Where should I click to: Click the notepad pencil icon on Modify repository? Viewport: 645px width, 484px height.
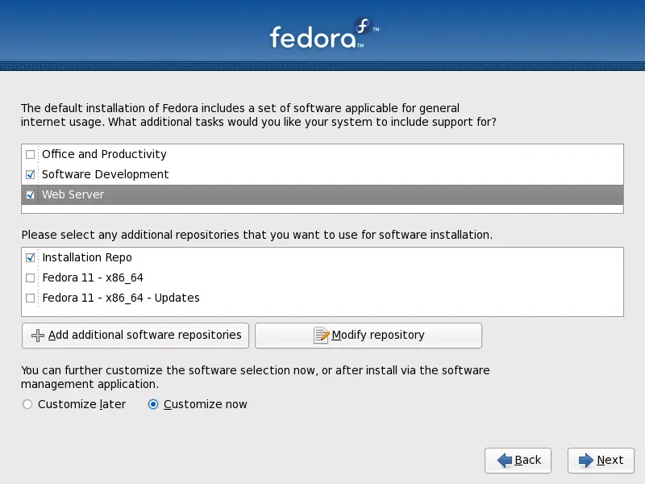[x=321, y=335]
